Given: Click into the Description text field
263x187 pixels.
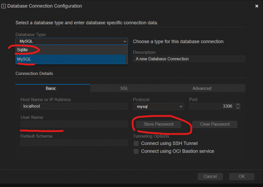Looking at the screenshot, I should (189, 59).
